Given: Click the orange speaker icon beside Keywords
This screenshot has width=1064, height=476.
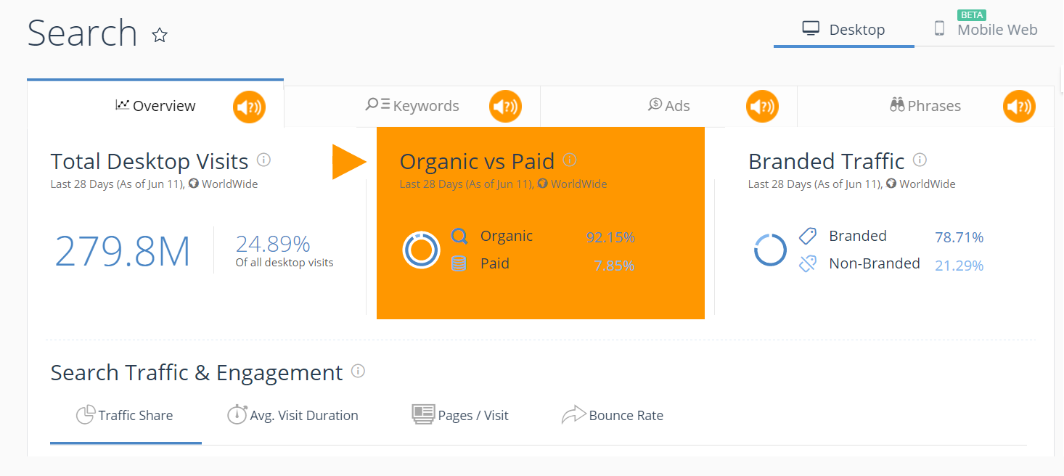Looking at the screenshot, I should click(505, 107).
